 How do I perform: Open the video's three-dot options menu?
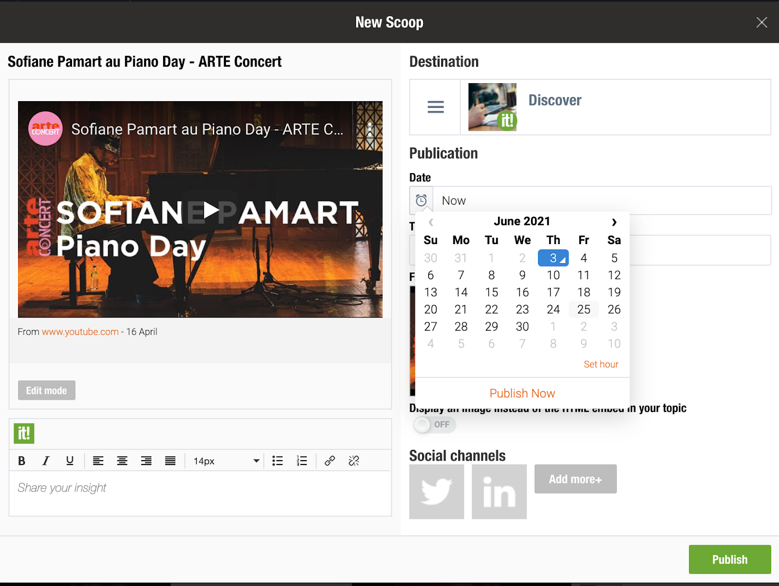pyautogui.click(x=370, y=129)
